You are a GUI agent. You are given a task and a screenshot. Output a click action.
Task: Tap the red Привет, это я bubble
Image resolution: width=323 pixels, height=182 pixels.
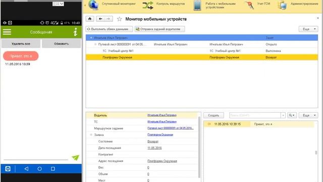point(21,56)
